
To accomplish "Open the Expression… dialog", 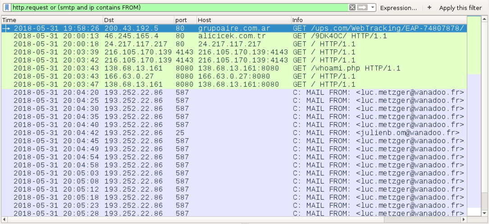I will [x=398, y=8].
